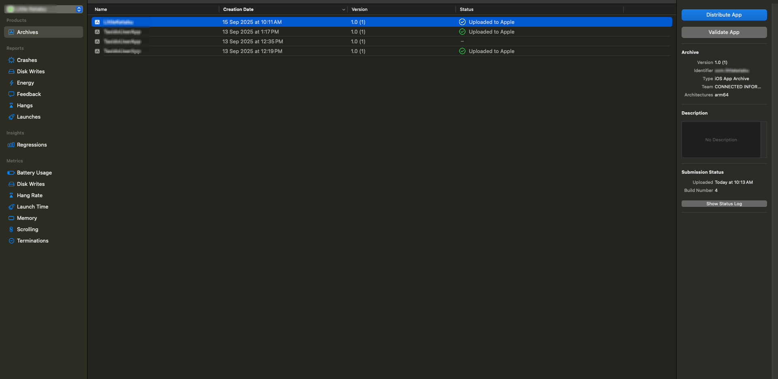Open Regressions via bar chart icon

coord(11,145)
